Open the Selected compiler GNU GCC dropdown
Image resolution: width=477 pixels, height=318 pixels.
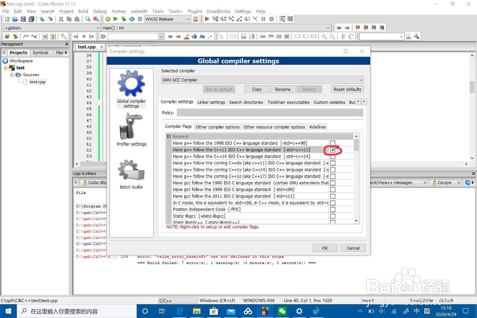[263, 80]
